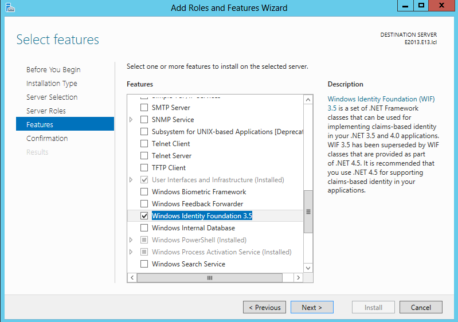The width and height of the screenshot is (458, 322).
Task: Expand User Interfaces and Infrastructure node
Action: click(x=131, y=179)
